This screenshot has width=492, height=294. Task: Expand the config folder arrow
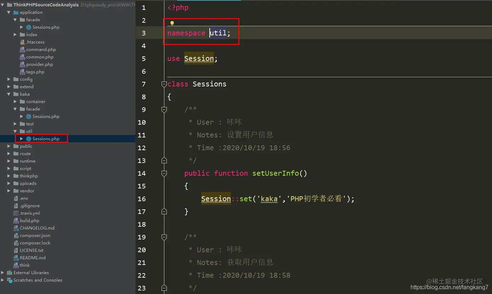[x=9, y=79]
